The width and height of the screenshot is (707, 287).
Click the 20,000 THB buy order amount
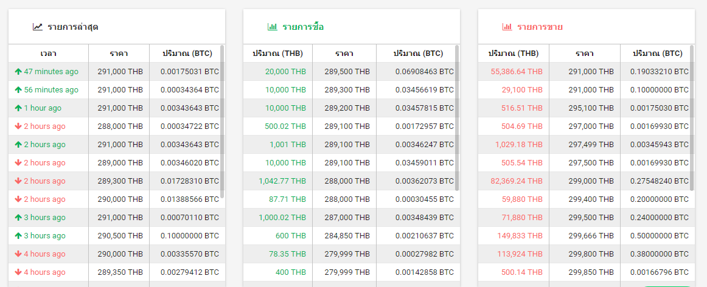(x=285, y=72)
